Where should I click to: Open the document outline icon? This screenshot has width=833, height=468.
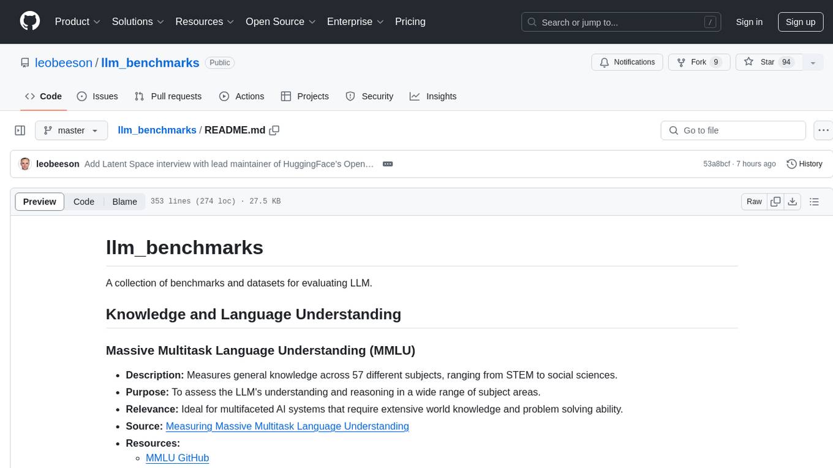[815, 202]
